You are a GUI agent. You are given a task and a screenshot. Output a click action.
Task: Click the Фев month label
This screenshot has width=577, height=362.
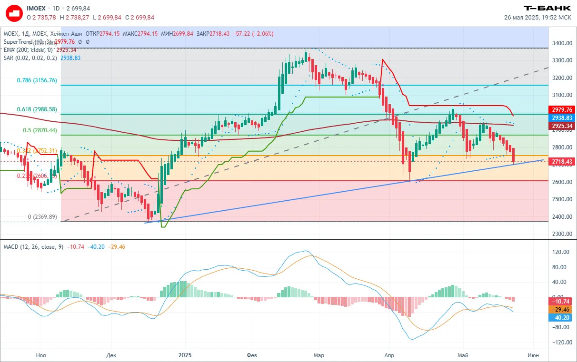[252, 355]
